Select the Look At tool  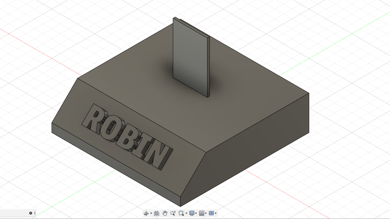click(x=157, y=213)
